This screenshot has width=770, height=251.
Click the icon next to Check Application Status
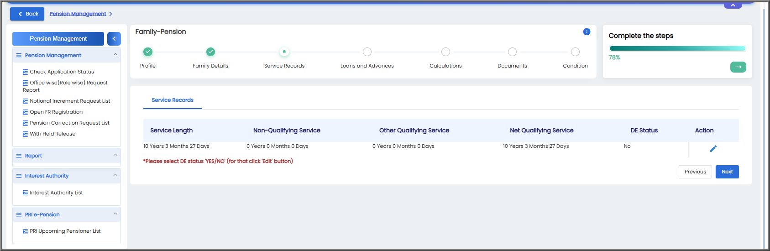(26, 72)
